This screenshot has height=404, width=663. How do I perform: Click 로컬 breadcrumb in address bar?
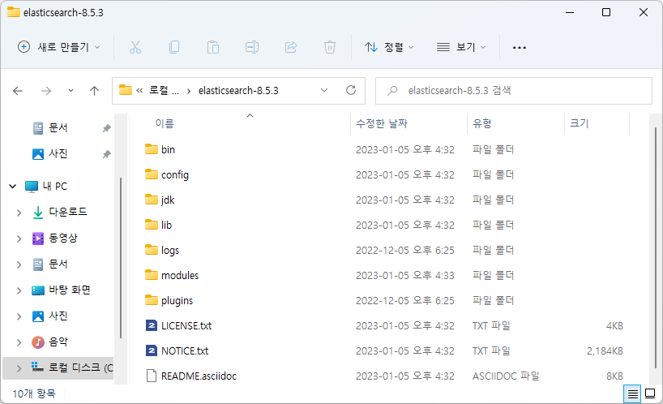point(164,91)
